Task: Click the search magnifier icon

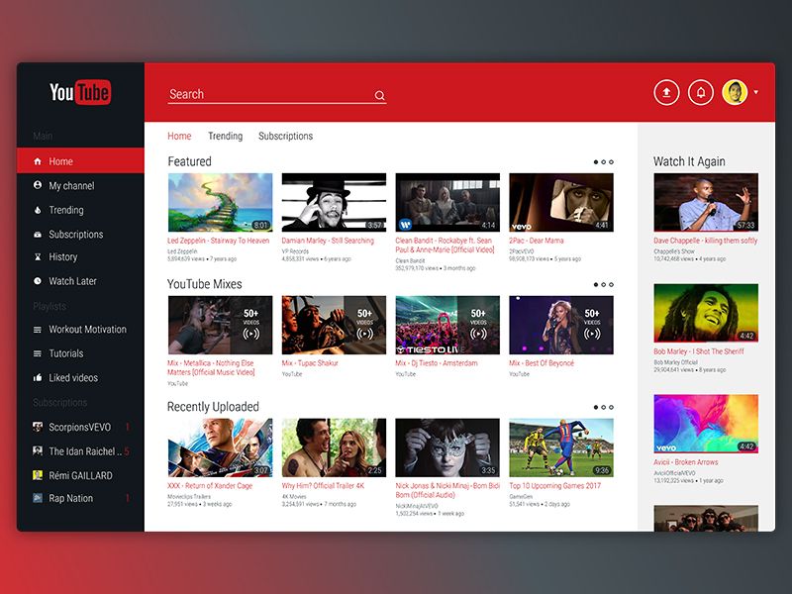Action: point(379,96)
